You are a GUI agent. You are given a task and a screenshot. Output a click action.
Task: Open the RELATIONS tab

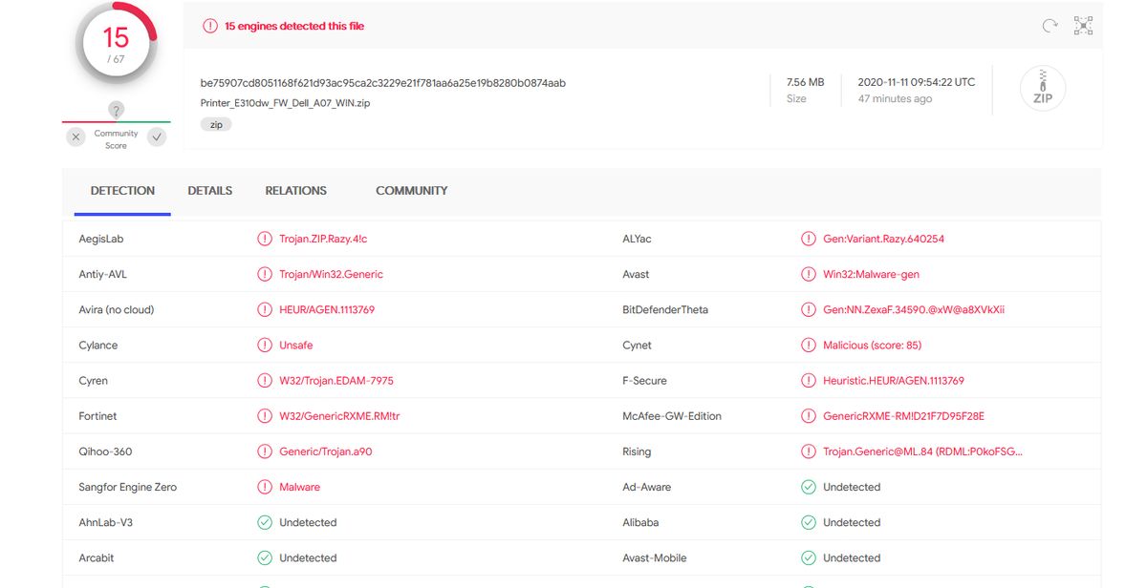(x=295, y=191)
